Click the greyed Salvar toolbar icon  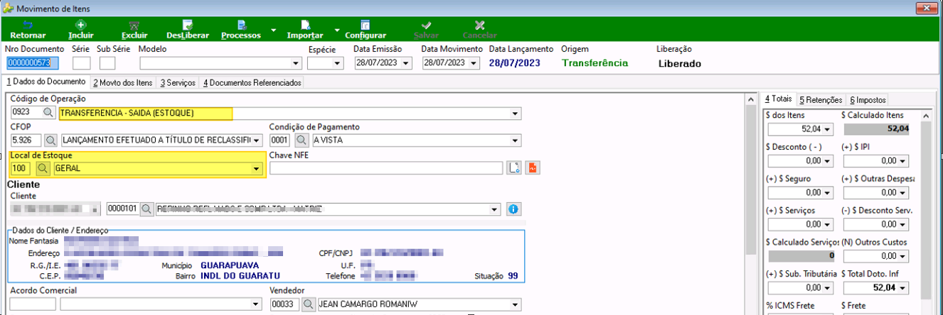(x=426, y=25)
